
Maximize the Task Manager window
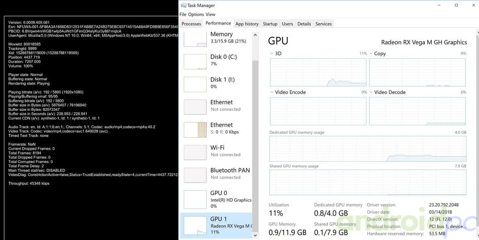456,5
